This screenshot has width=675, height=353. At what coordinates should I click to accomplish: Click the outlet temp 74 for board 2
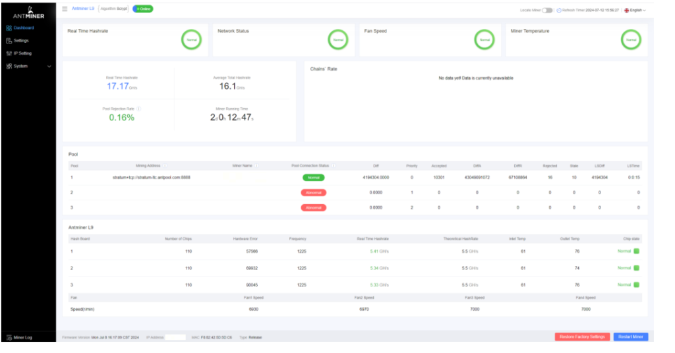click(577, 268)
